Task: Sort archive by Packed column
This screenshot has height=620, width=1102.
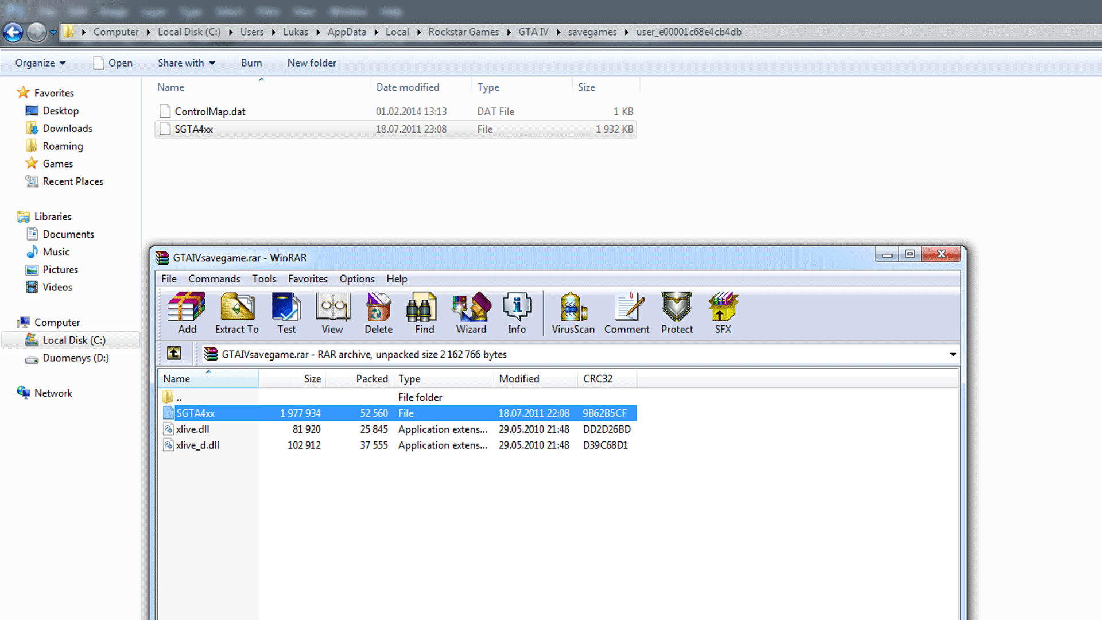Action: coord(359,379)
